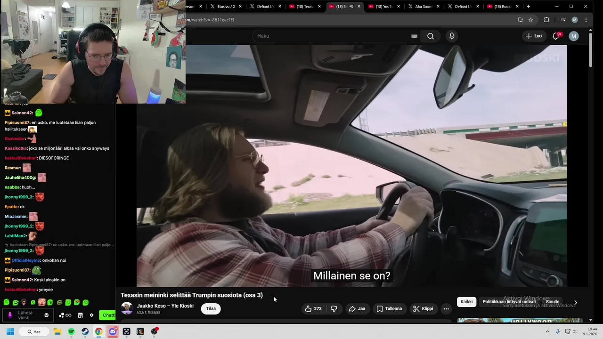Install page as app icon in address bar

520,20
